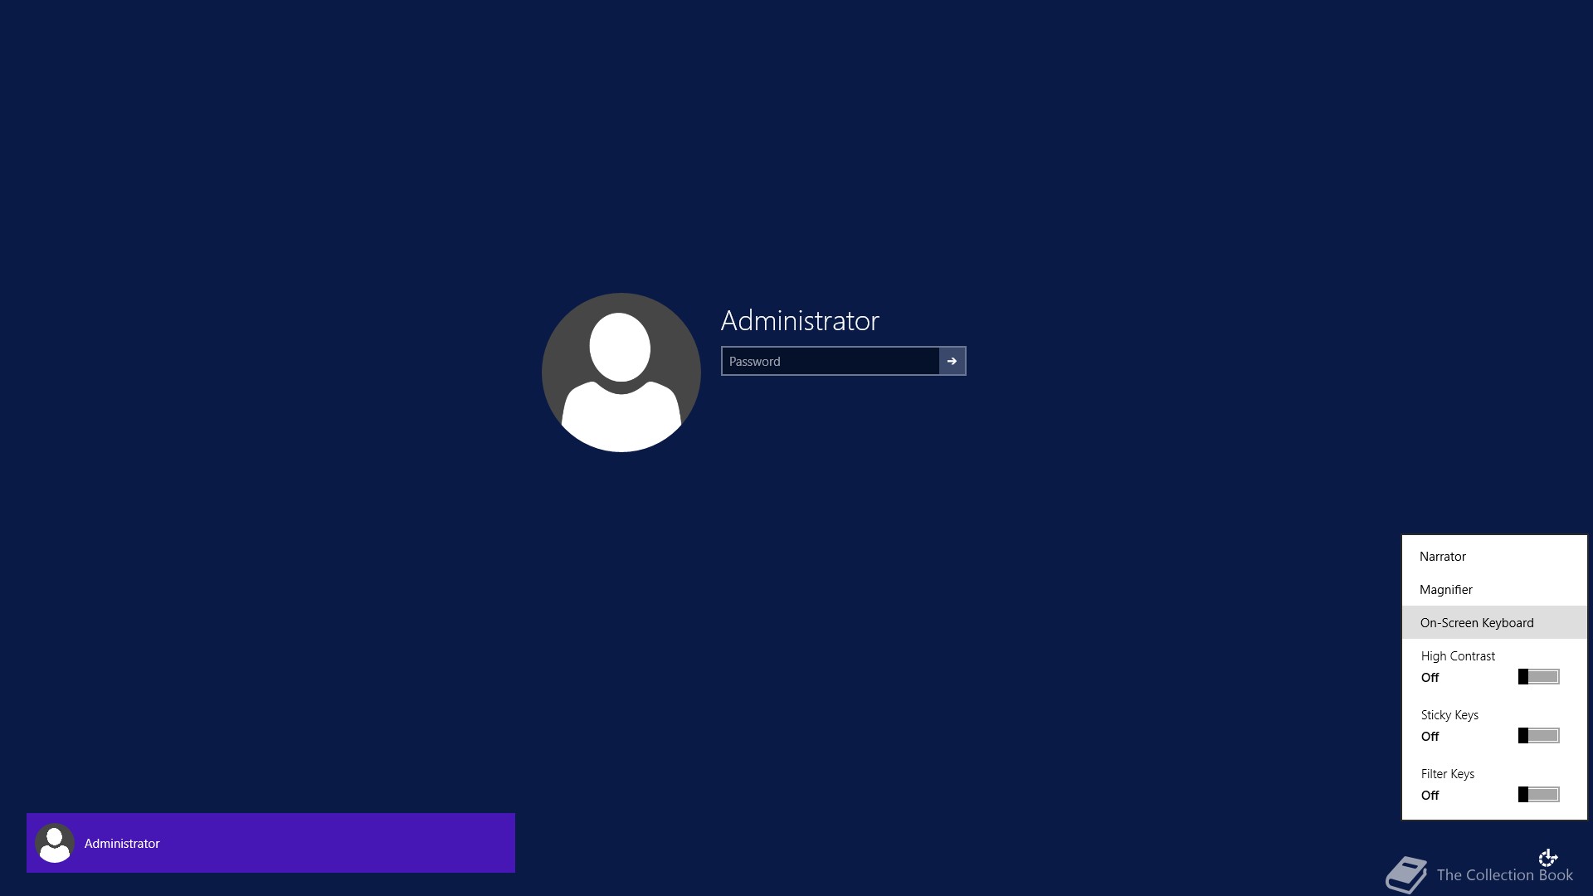
Task: Turn on the Filter Keys switch
Action: [1538, 795]
